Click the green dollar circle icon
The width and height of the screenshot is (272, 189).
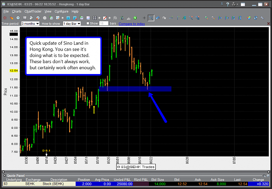(x=135, y=18)
